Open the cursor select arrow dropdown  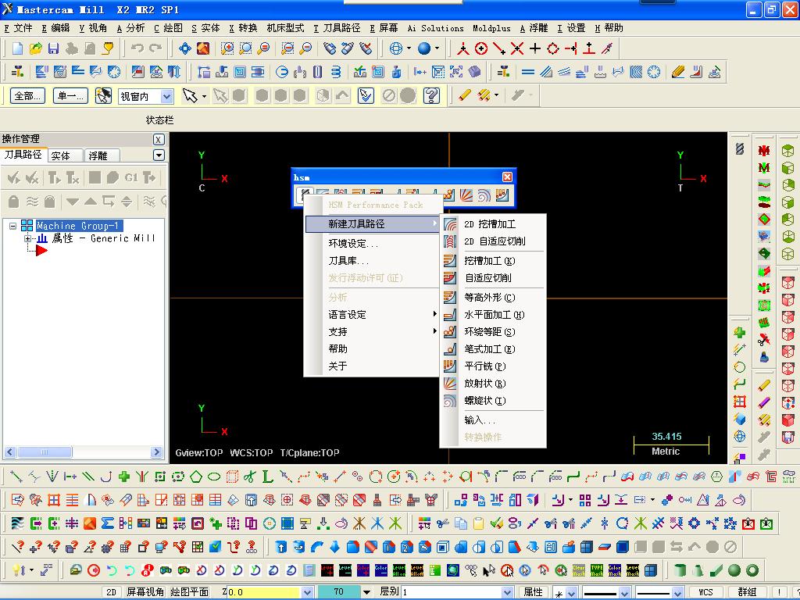pyautogui.click(x=204, y=96)
